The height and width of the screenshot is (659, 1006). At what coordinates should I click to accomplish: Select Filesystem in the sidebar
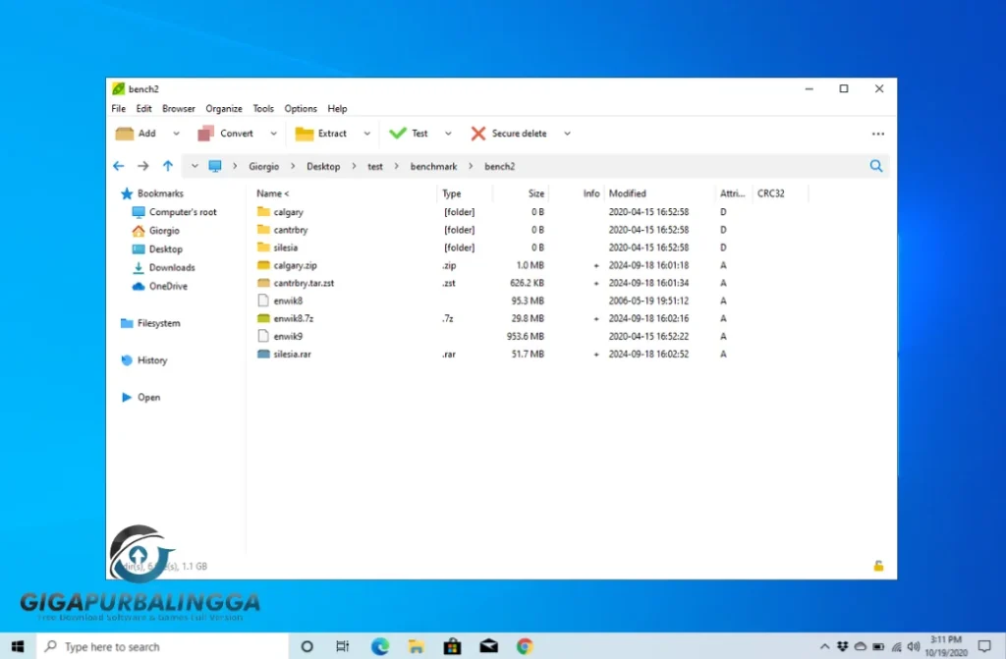point(157,323)
